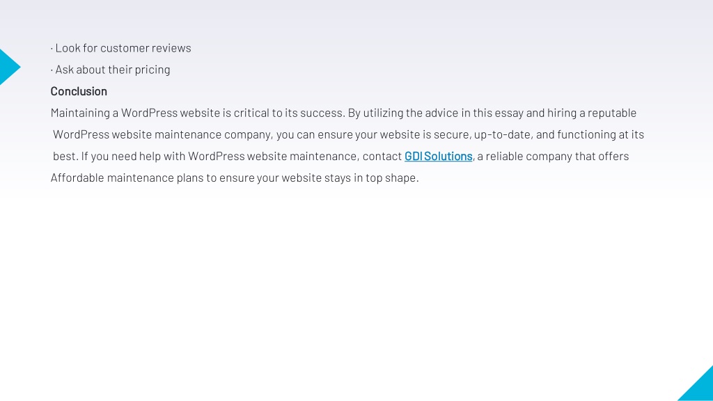713x401 pixels.
Task: Click the word 'Affordable' in the last line
Action: [77, 178]
